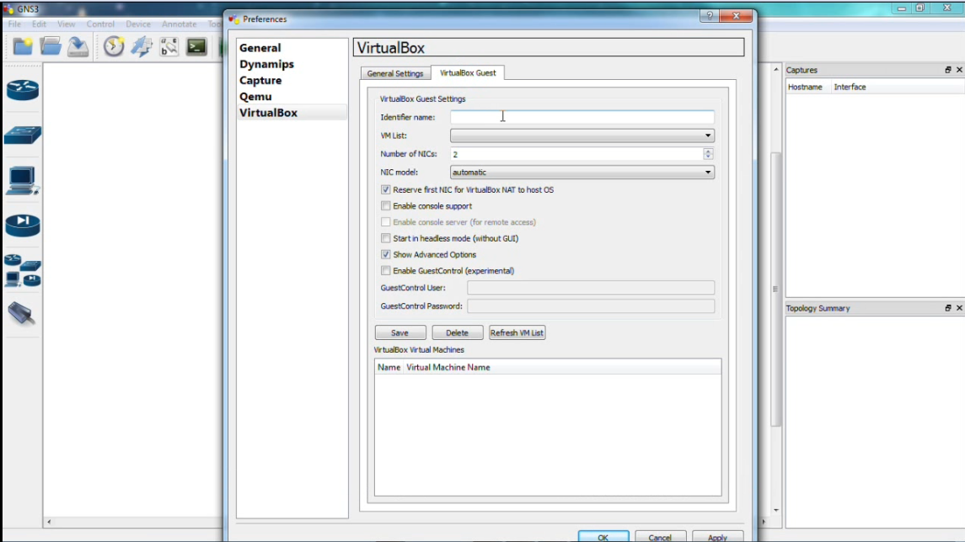Undock the Topology Summary panel
This screenshot has width=965, height=542.
click(x=948, y=308)
